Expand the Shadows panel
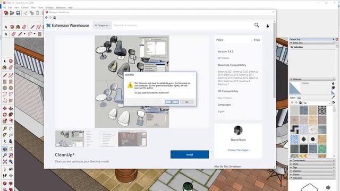This screenshot has height=191, width=340. coord(312,171)
